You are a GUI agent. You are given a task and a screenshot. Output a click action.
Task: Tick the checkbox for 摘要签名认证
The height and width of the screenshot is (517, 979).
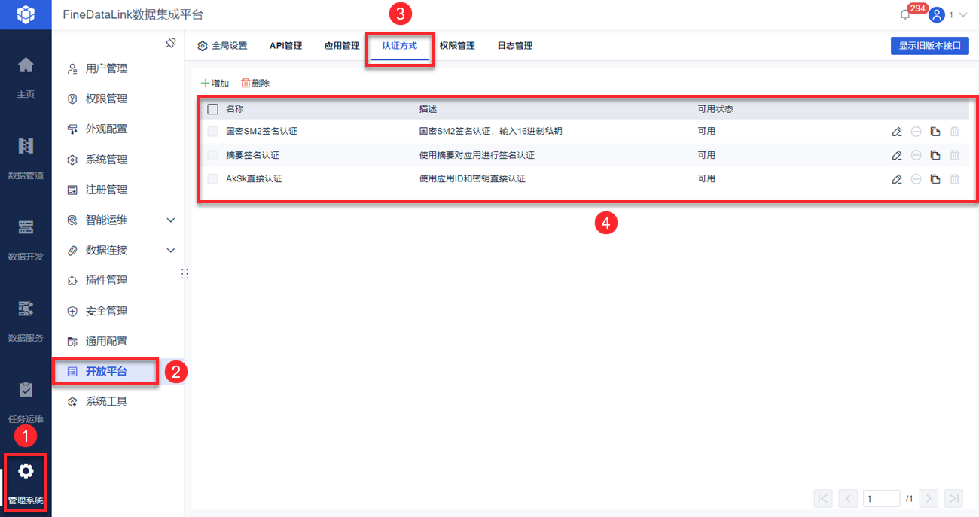[212, 155]
